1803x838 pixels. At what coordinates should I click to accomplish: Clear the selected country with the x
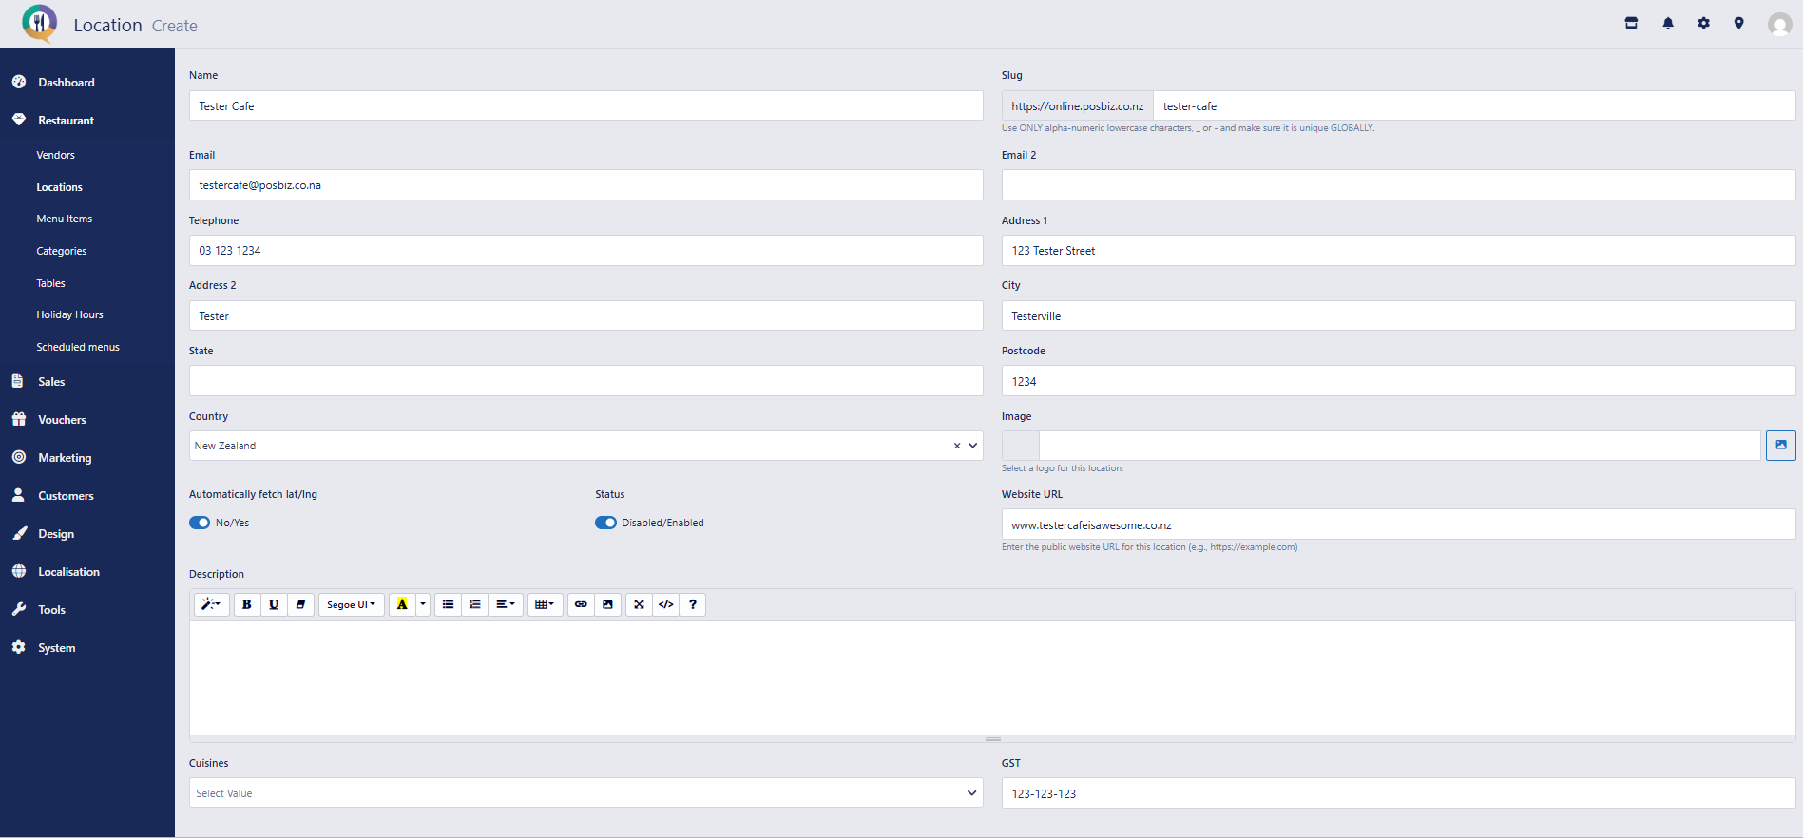[956, 446]
